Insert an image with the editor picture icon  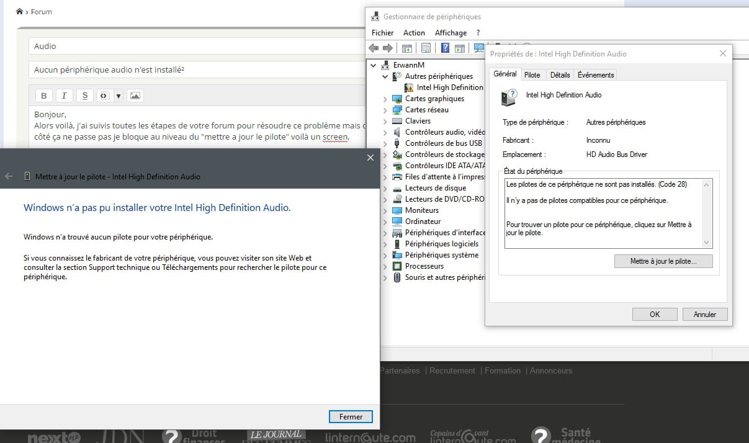click(x=135, y=96)
